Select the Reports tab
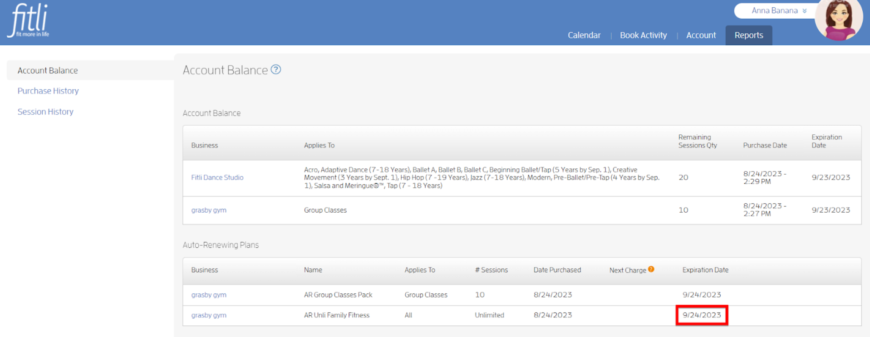Viewport: 870px width, 337px height. [749, 35]
